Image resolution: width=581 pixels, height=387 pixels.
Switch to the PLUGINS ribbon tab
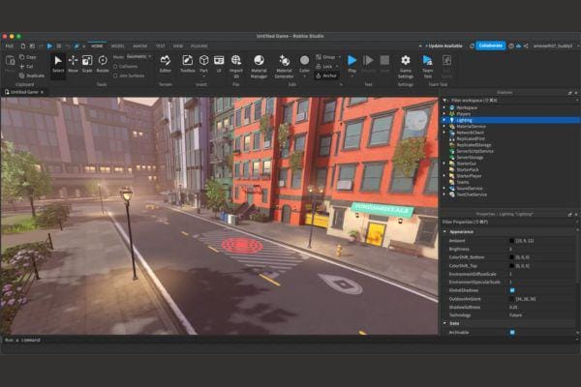(199, 45)
